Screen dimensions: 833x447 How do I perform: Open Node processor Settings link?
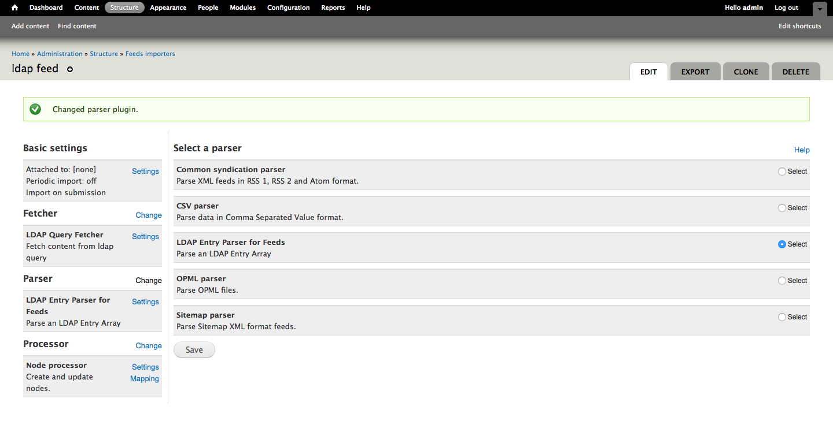145,367
